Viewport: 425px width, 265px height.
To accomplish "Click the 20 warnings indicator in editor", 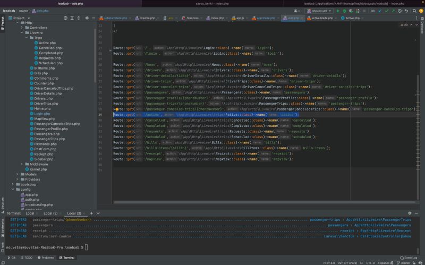I will pos(404,24).
